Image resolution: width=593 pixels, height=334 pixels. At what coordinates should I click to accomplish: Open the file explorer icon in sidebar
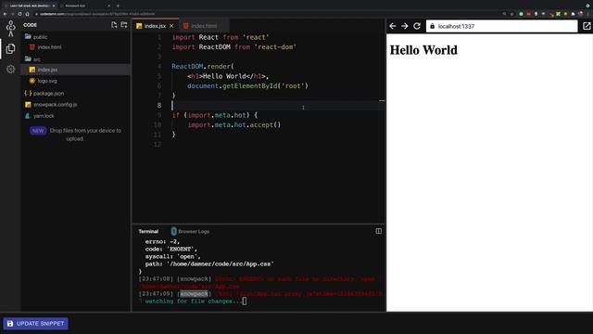pos(10,48)
